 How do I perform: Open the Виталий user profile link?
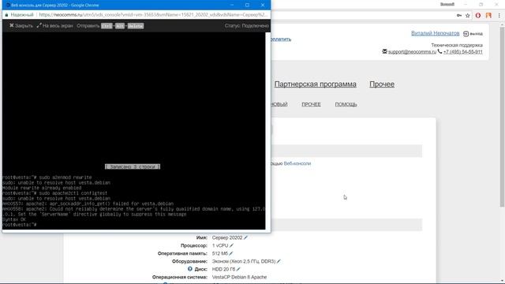[435, 33]
